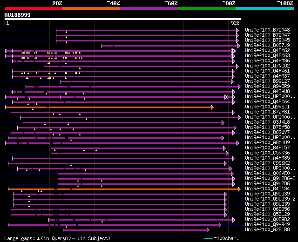Select the UniRef100_B6SWV7 label
This screenshot has height=242, width=298.
tap(267, 133)
